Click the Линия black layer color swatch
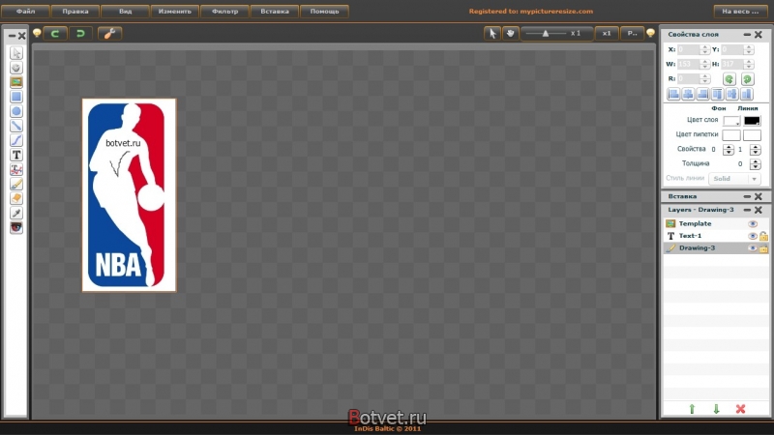The height and width of the screenshot is (435, 774). [x=752, y=121]
